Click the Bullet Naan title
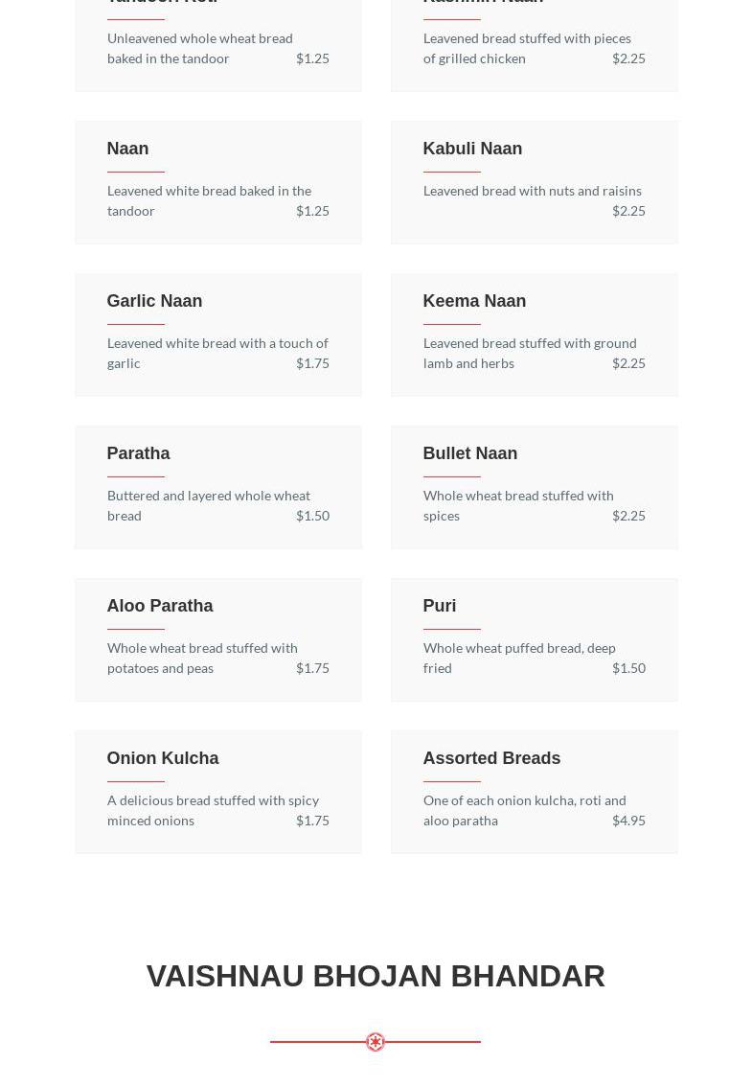Screen dimensions: 752x1088 click(x=469, y=453)
